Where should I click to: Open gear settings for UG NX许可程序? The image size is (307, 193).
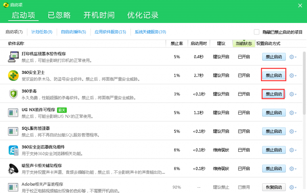tap(293, 113)
